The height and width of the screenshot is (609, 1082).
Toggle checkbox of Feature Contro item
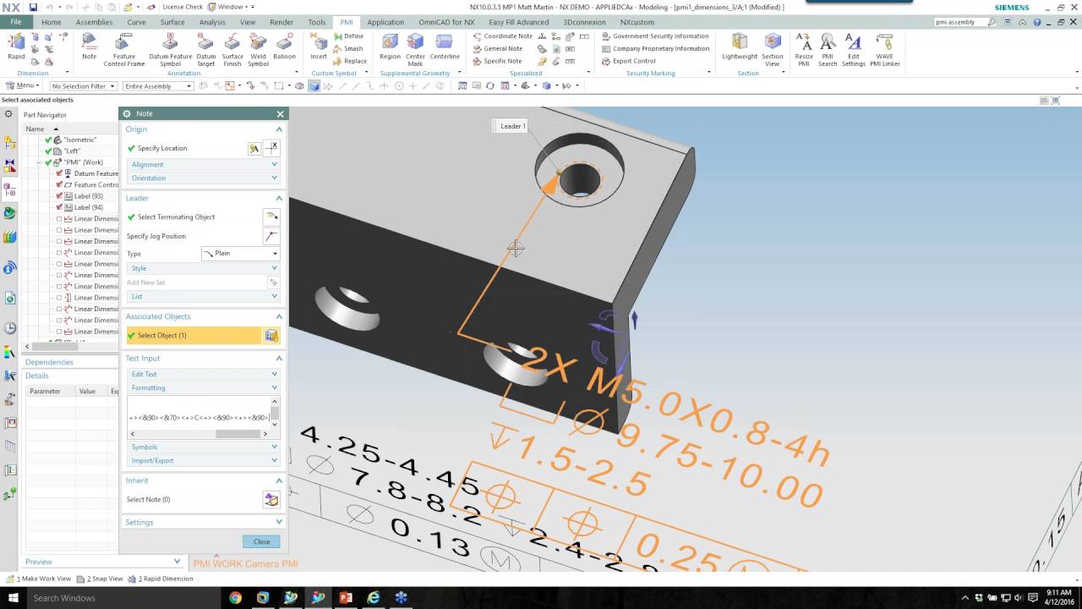click(x=59, y=184)
